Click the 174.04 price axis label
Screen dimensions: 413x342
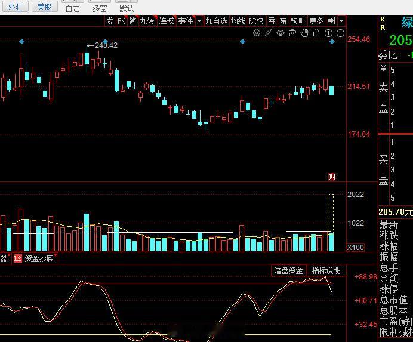[x=359, y=134]
